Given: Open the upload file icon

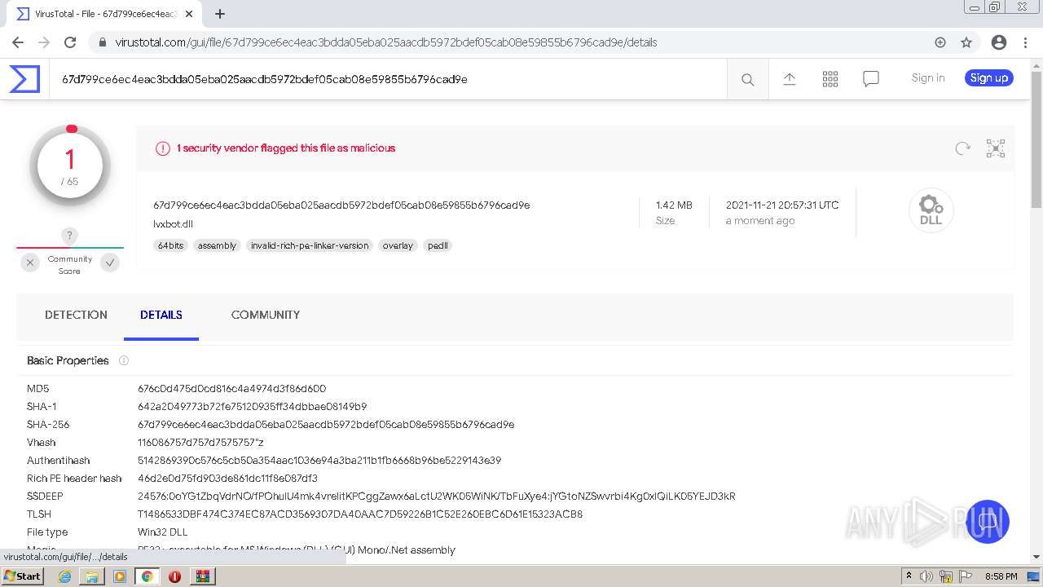Looking at the screenshot, I should coord(790,78).
